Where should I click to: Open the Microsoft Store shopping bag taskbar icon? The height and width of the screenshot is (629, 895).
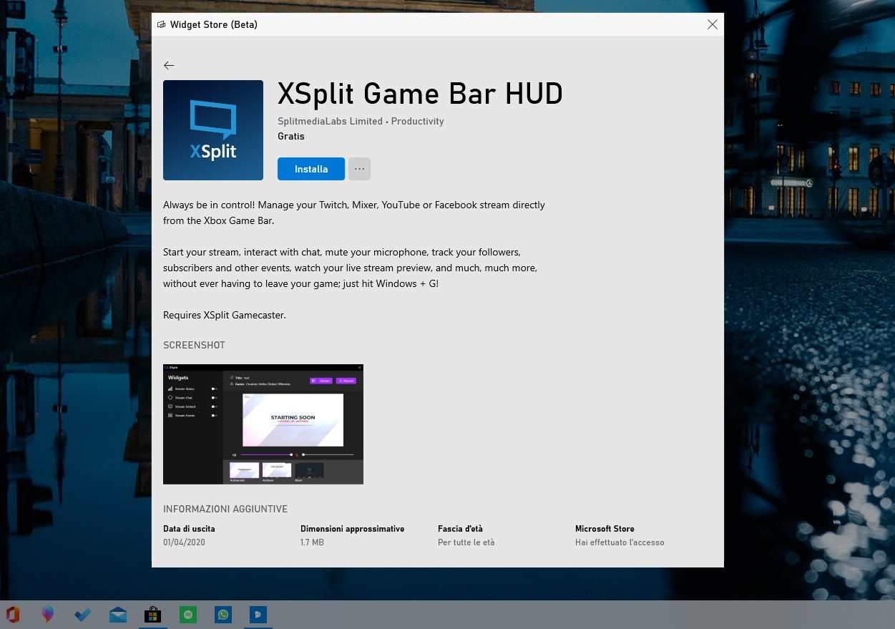[152, 615]
